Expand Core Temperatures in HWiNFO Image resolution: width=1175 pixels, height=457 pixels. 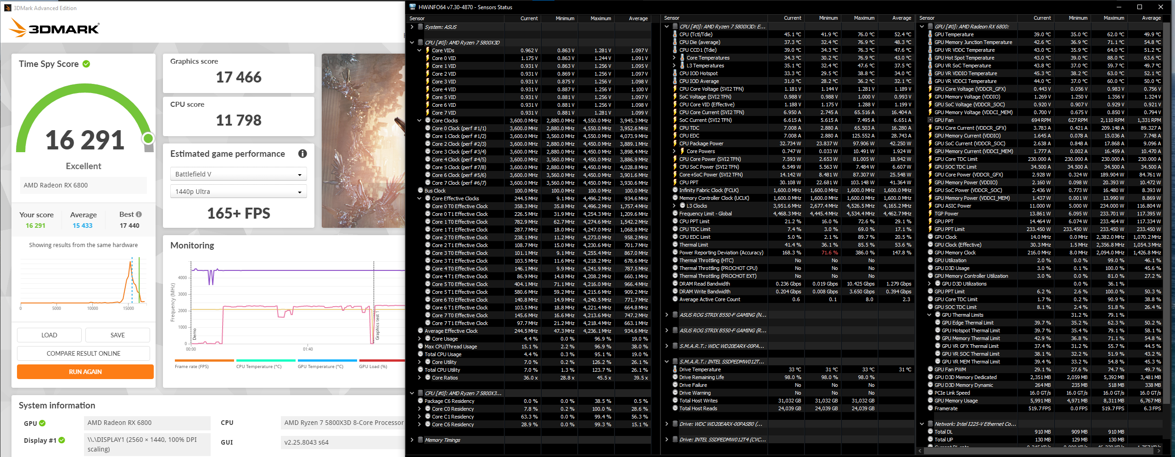tap(674, 58)
